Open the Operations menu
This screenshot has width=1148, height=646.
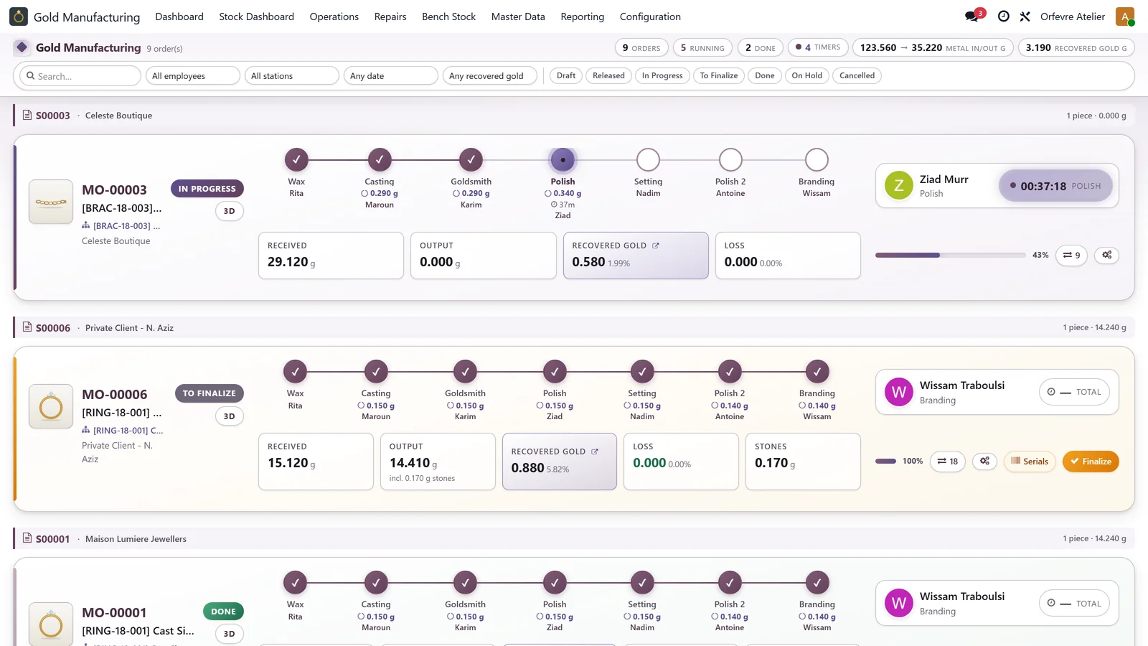pos(334,17)
